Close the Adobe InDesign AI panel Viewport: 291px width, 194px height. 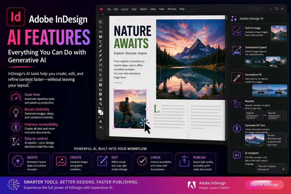pyautogui.click(x=284, y=18)
